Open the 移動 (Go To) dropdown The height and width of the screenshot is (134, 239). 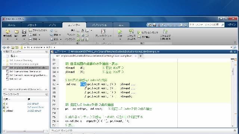[x=56, y=35]
